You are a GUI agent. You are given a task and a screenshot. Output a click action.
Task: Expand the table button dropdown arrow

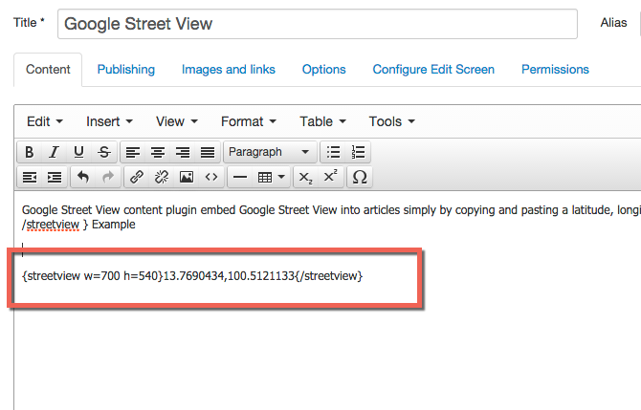281,177
